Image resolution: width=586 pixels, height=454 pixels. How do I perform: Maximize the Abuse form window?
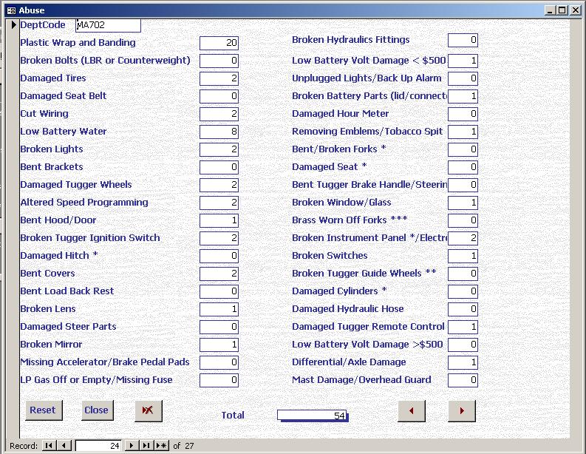pos(562,10)
